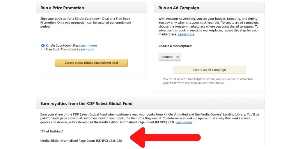Click the chevron arrow on the Choose dropdown
The width and height of the screenshot is (298, 149).
pos(178,57)
